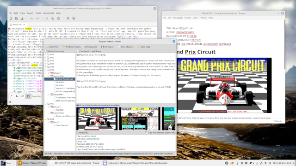The image size is (296, 166).
Task: Expand January under 2016
Action: click(49, 73)
